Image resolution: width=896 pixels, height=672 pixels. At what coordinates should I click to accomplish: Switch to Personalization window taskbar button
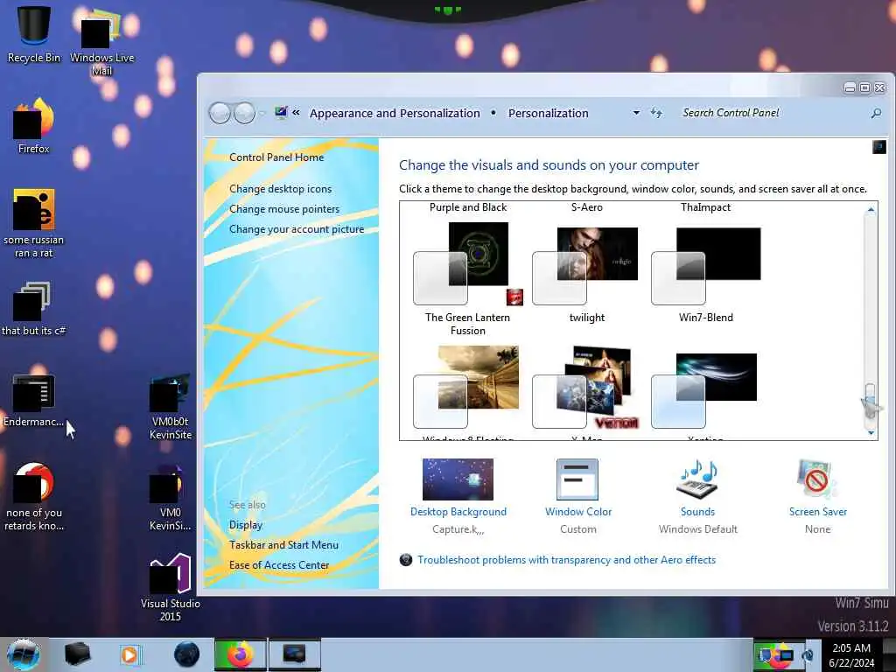click(294, 654)
